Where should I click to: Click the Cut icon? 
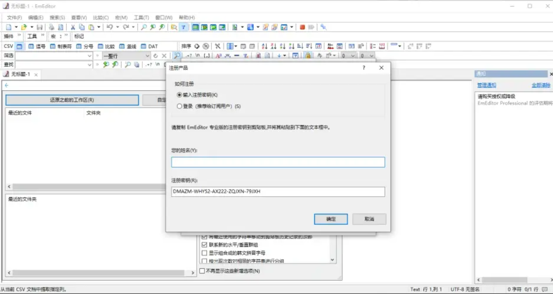pyautogui.click(x=72, y=27)
